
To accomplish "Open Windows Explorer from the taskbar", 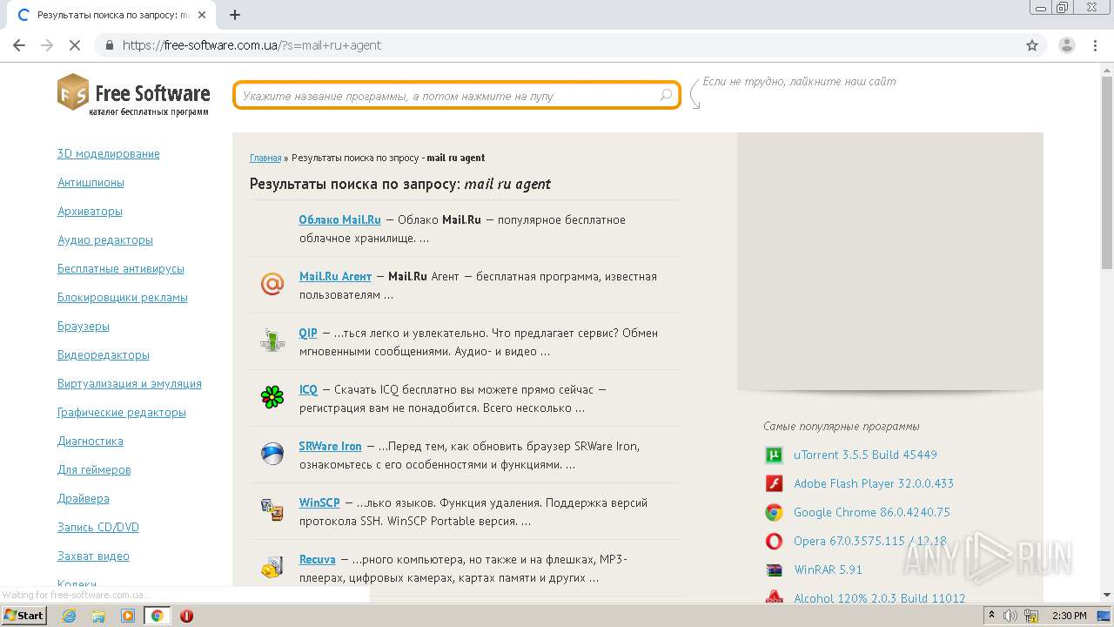I will coord(98,616).
